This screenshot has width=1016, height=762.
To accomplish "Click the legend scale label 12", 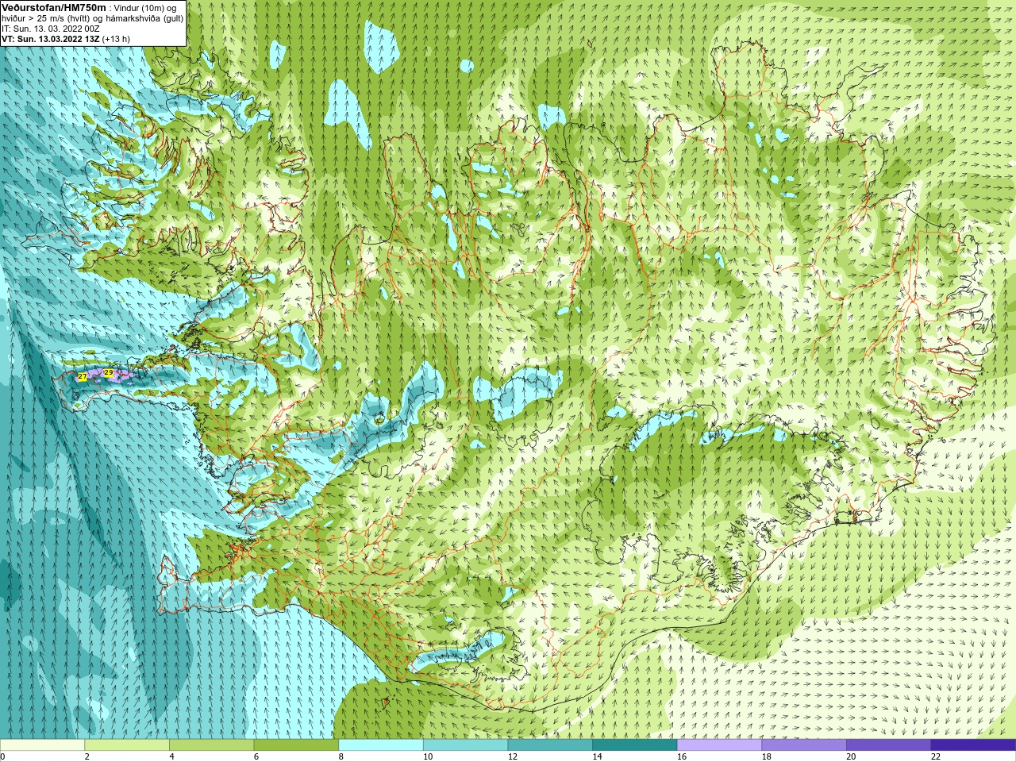I will [x=513, y=756].
